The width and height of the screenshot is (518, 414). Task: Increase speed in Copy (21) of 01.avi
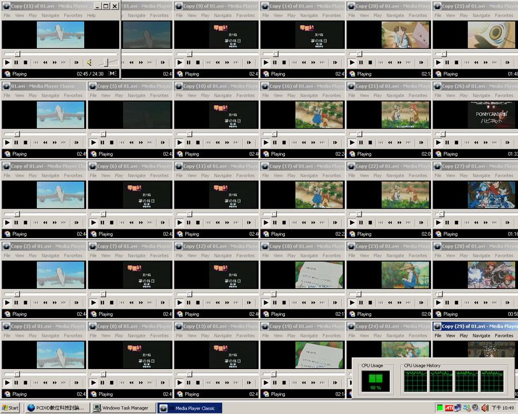399,143
